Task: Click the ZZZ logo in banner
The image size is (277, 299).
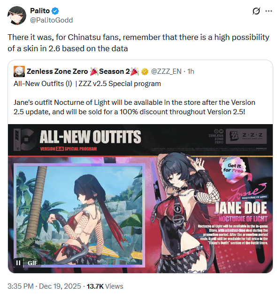Action: pyautogui.click(x=246, y=136)
